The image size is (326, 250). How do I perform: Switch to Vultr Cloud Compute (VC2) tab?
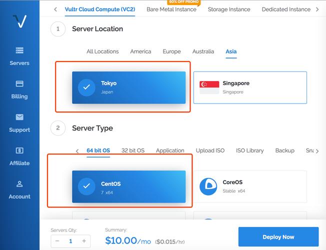click(100, 9)
